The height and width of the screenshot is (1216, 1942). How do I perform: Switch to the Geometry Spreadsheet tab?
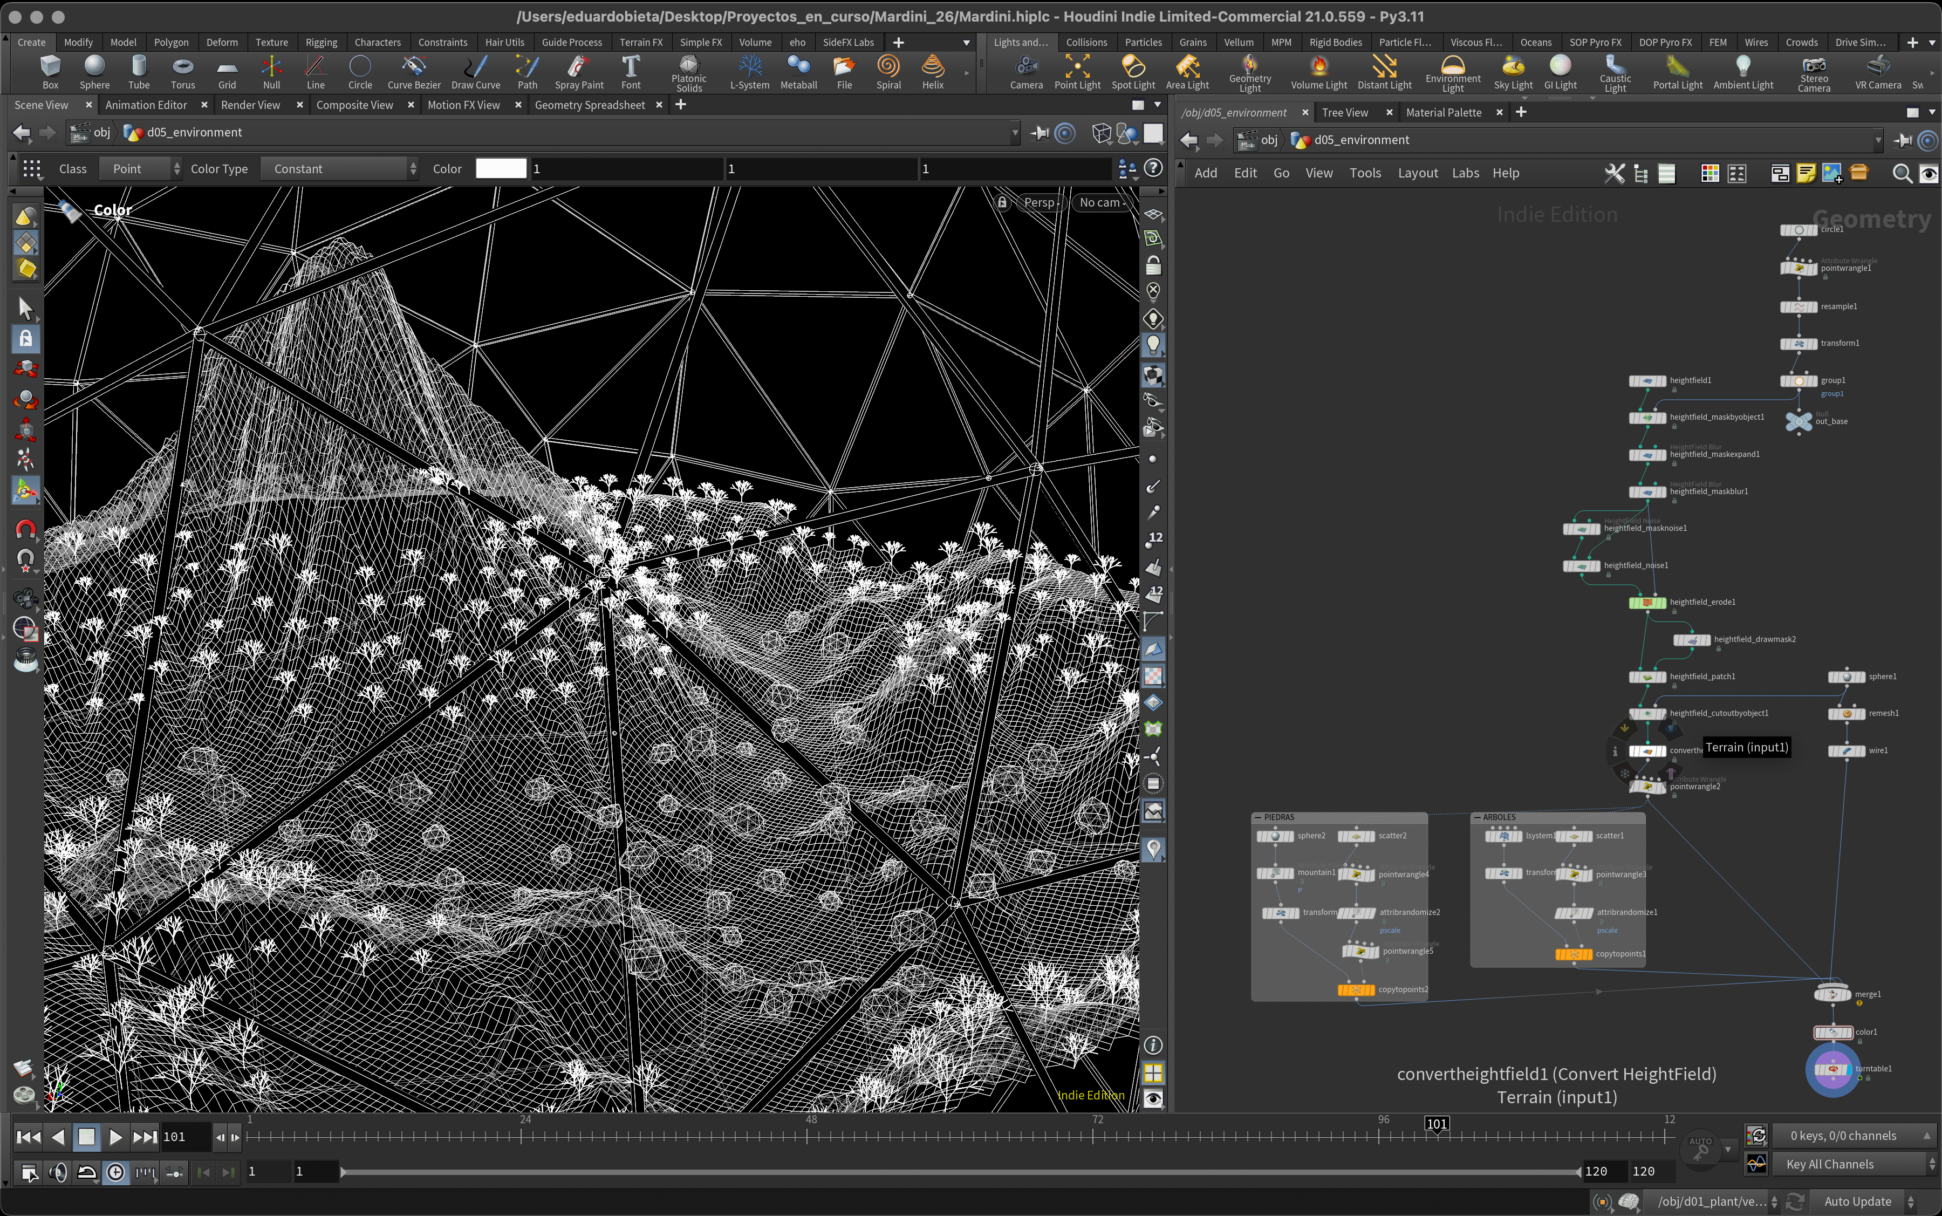coord(590,105)
